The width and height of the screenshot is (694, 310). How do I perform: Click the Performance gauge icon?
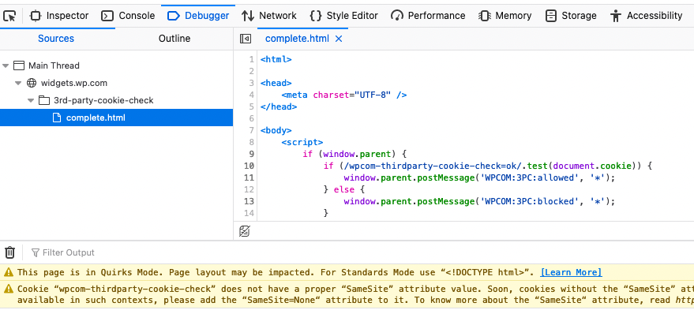pyautogui.click(x=397, y=16)
